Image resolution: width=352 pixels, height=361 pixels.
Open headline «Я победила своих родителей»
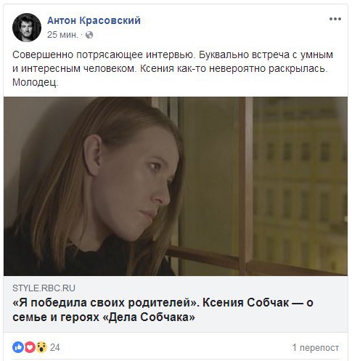[x=106, y=303]
